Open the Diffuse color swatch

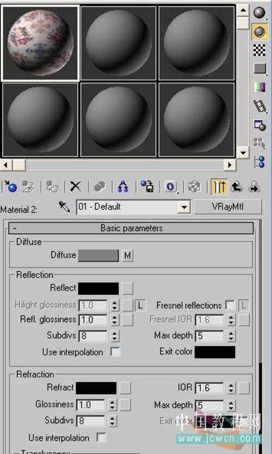pyautogui.click(x=98, y=256)
